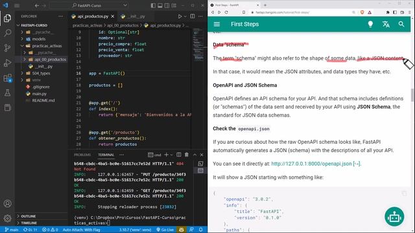Image resolution: width=415 pixels, height=233 pixels.
Task: Close the api_productos.py tab
Action: click(112, 16)
